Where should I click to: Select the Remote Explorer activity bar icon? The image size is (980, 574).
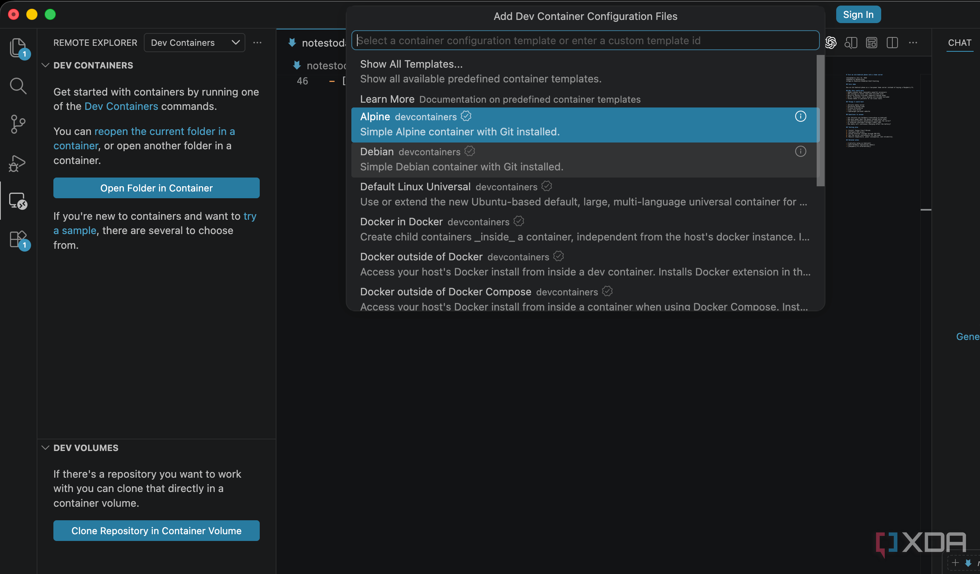click(x=18, y=201)
